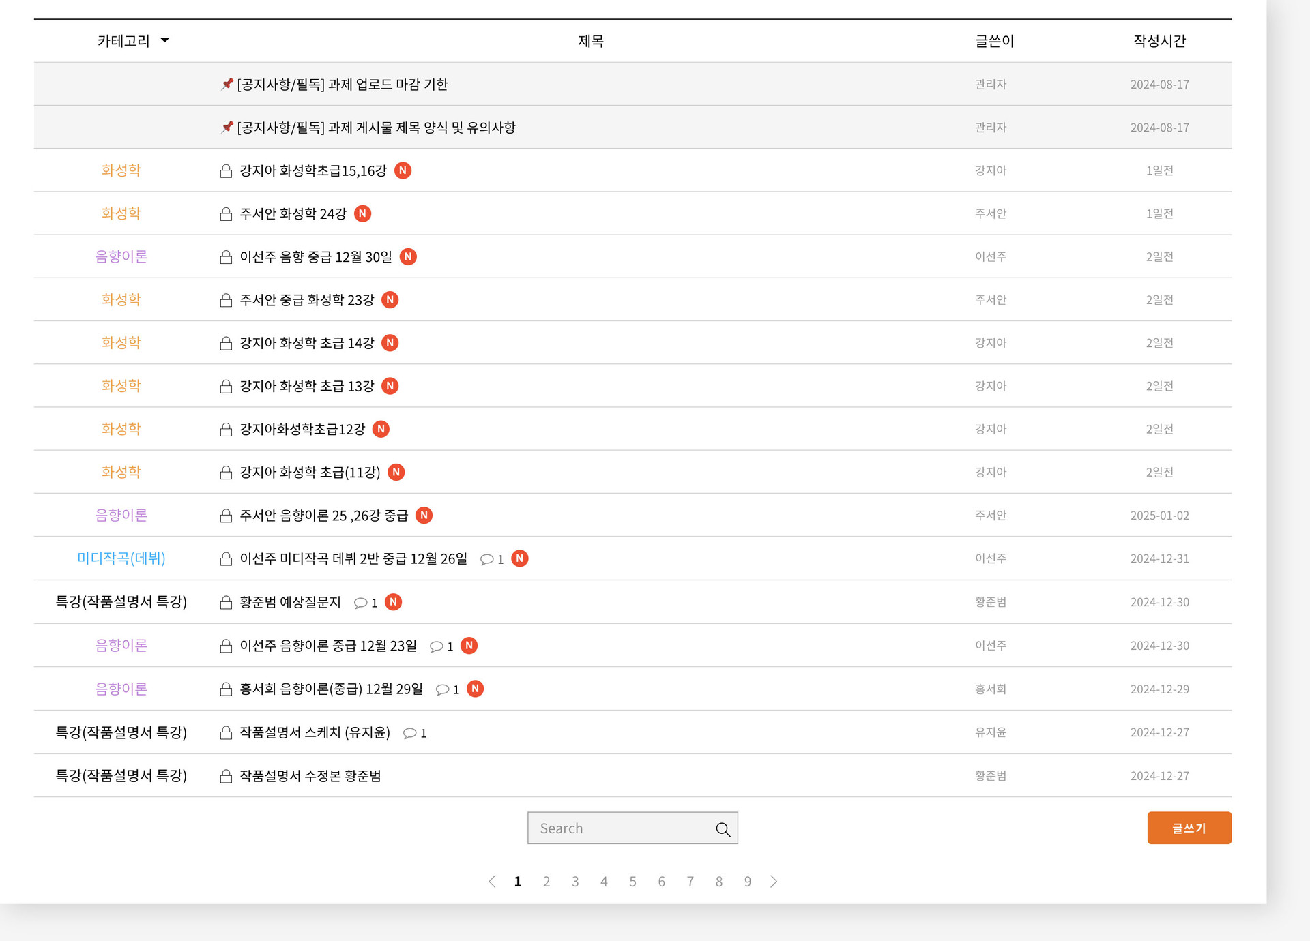
Task: Click lock icon of 주서안 음향이론 25,26강
Action: pyautogui.click(x=226, y=516)
